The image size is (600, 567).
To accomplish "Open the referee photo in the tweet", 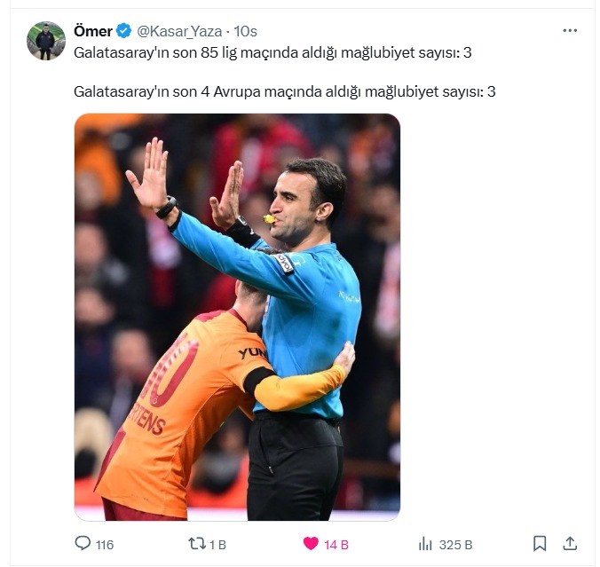I will click(x=237, y=317).
